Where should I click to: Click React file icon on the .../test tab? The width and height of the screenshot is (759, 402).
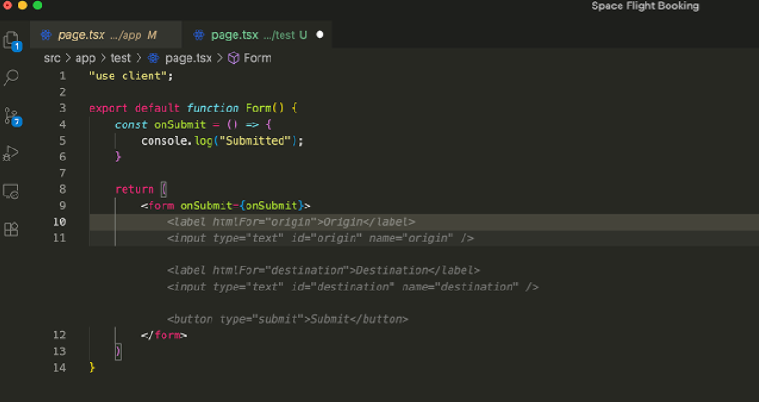click(x=199, y=35)
